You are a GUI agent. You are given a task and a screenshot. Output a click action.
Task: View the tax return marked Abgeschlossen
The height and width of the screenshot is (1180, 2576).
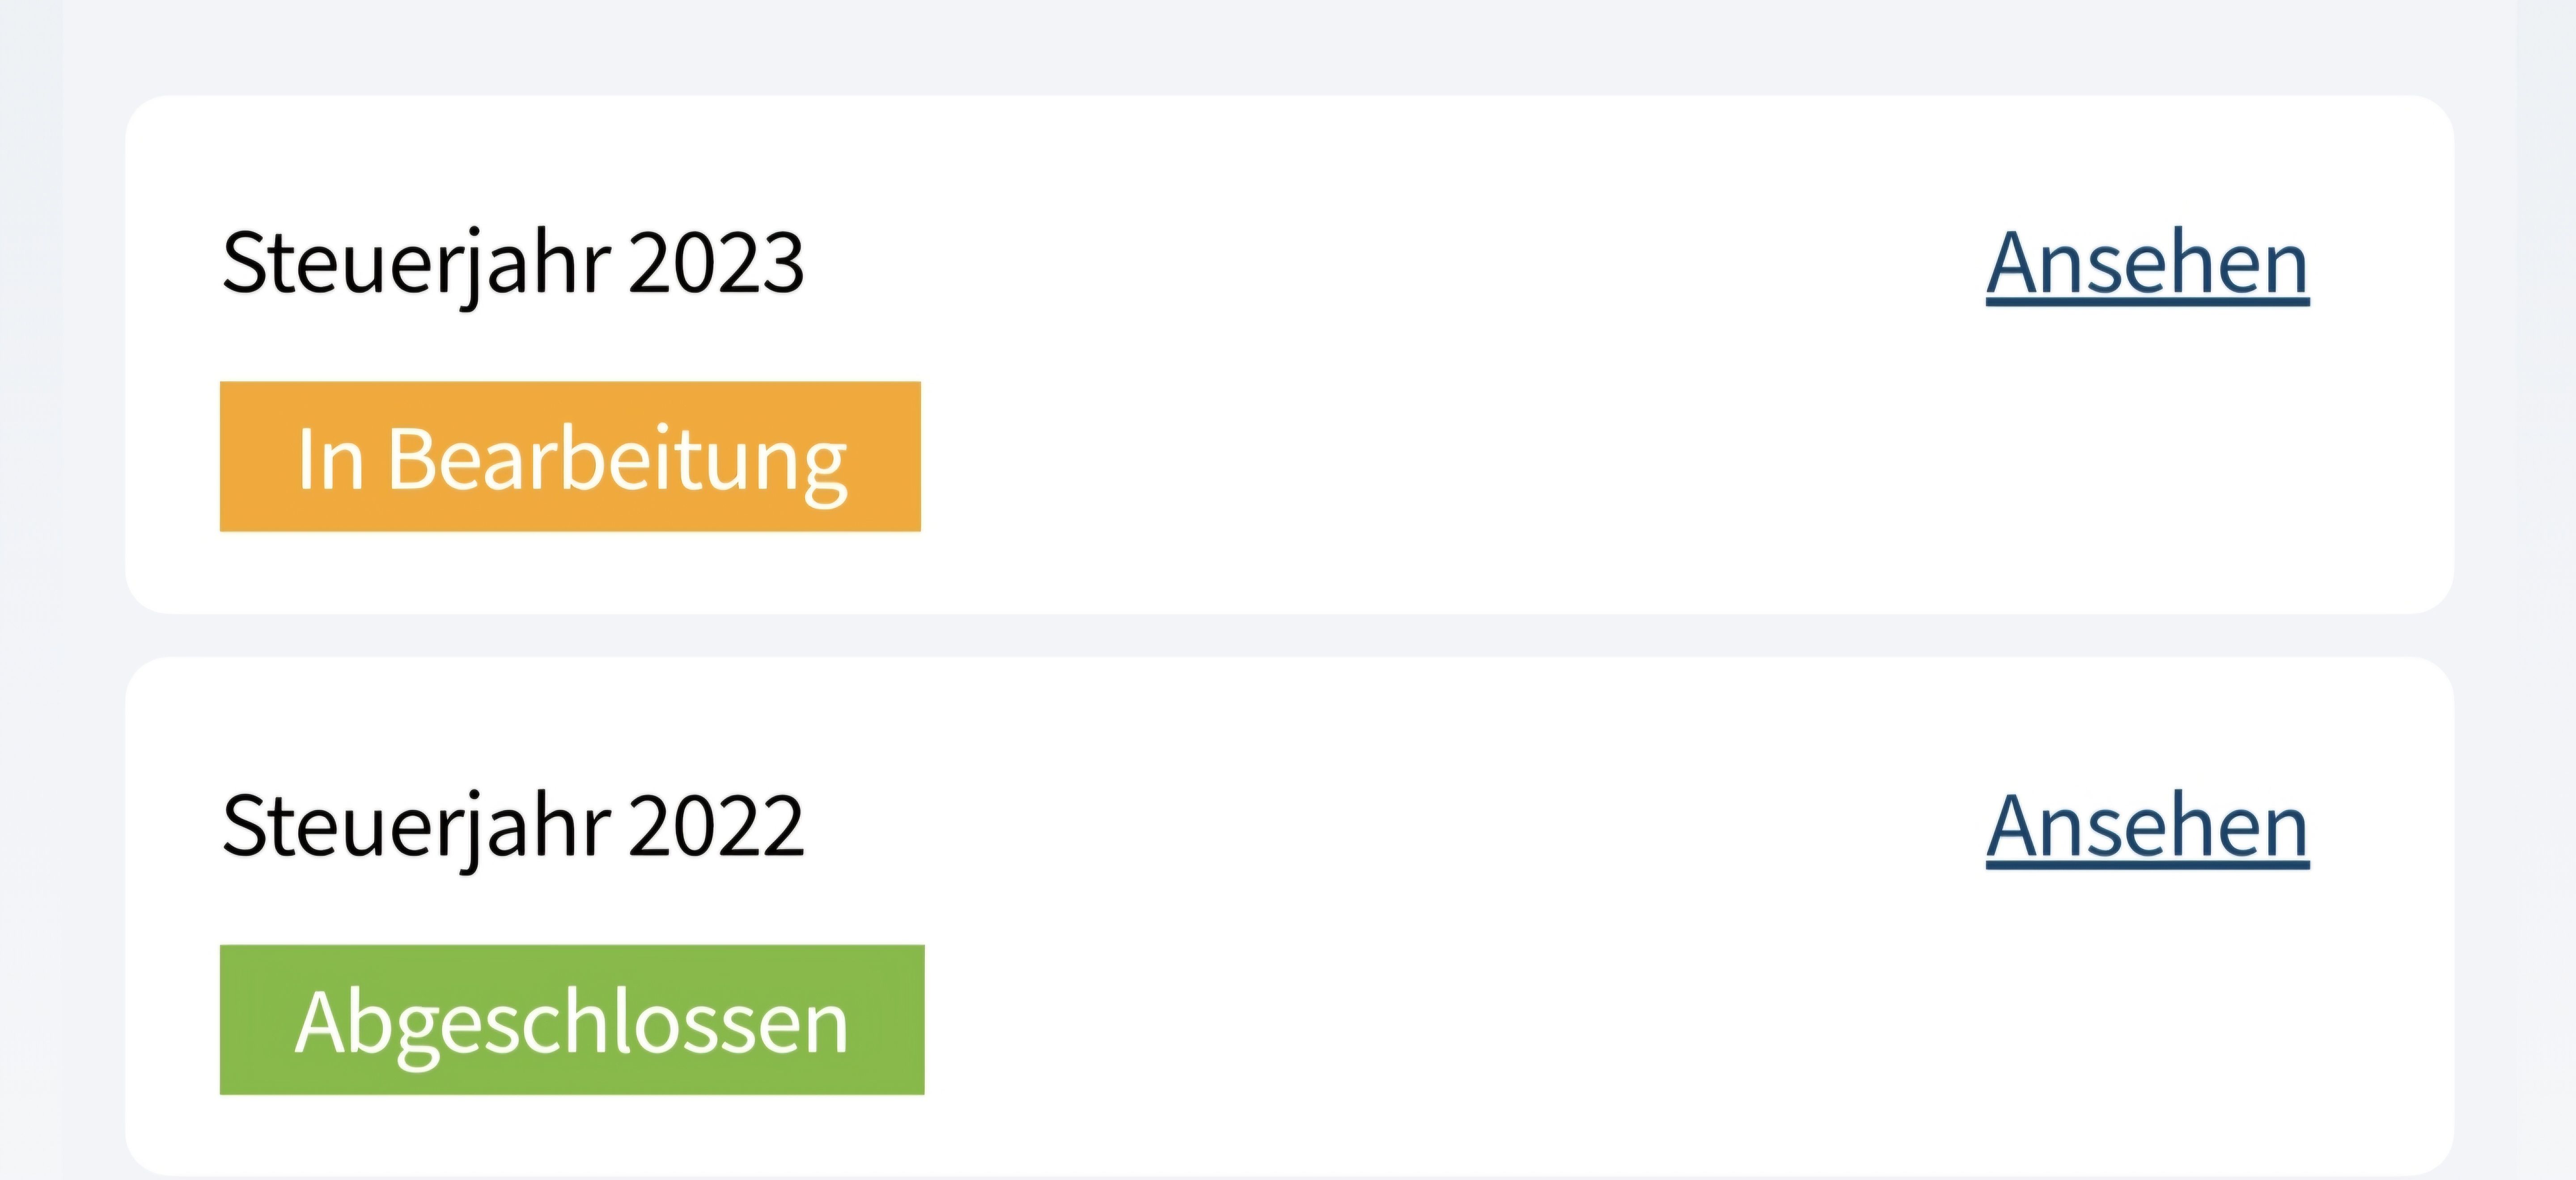2147,826
